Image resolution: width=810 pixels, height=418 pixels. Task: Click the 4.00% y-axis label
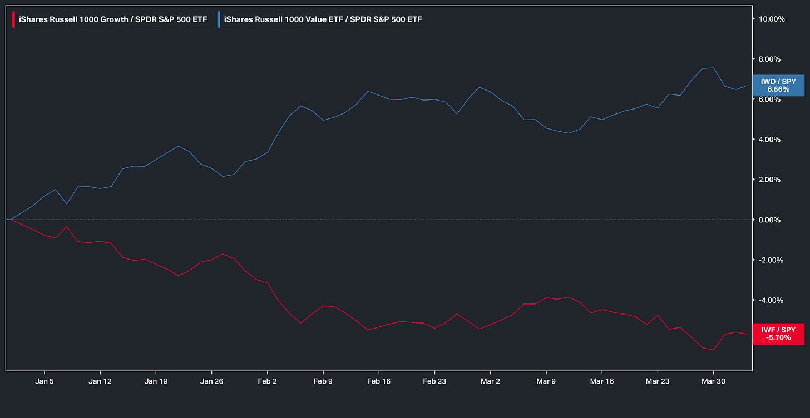[769, 140]
